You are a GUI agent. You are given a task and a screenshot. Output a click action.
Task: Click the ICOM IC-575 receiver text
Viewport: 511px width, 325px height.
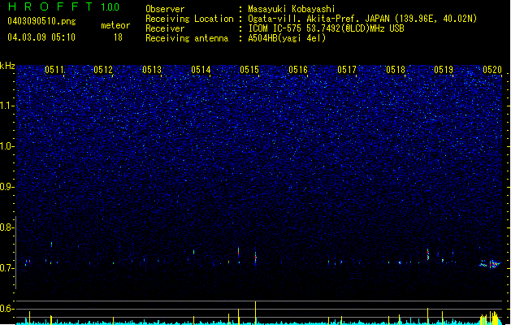[x=326, y=28]
